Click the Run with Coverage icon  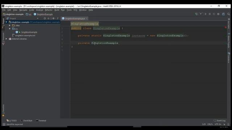click(x=214, y=14)
